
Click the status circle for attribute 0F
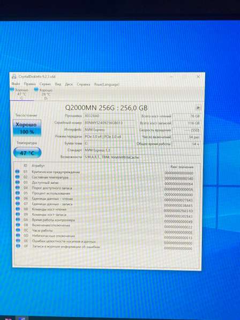click(x=18, y=246)
